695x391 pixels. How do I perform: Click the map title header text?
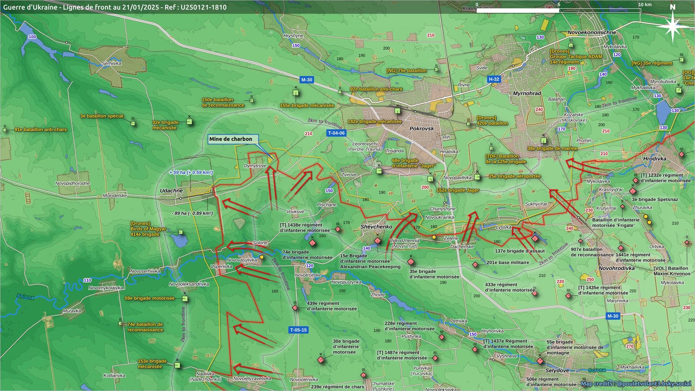(115, 7)
